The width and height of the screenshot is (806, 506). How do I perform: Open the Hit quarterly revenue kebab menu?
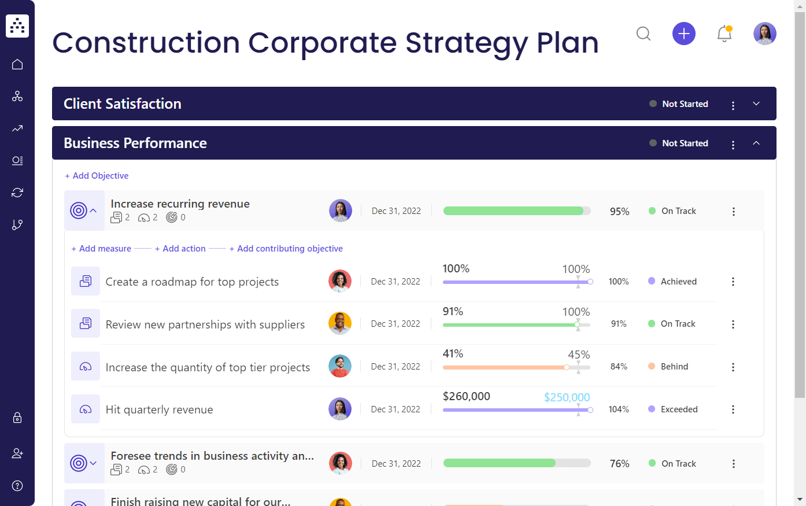[x=733, y=409]
